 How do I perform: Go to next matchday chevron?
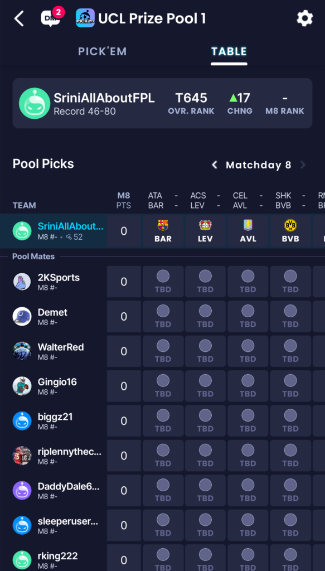(303, 165)
